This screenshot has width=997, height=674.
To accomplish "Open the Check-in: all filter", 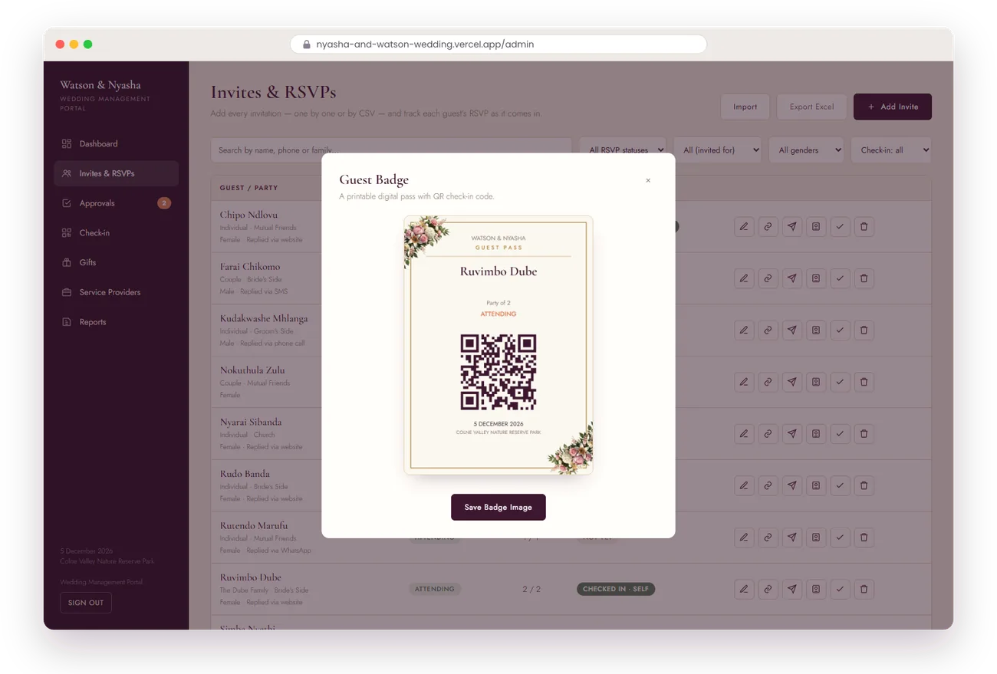I will 891,150.
